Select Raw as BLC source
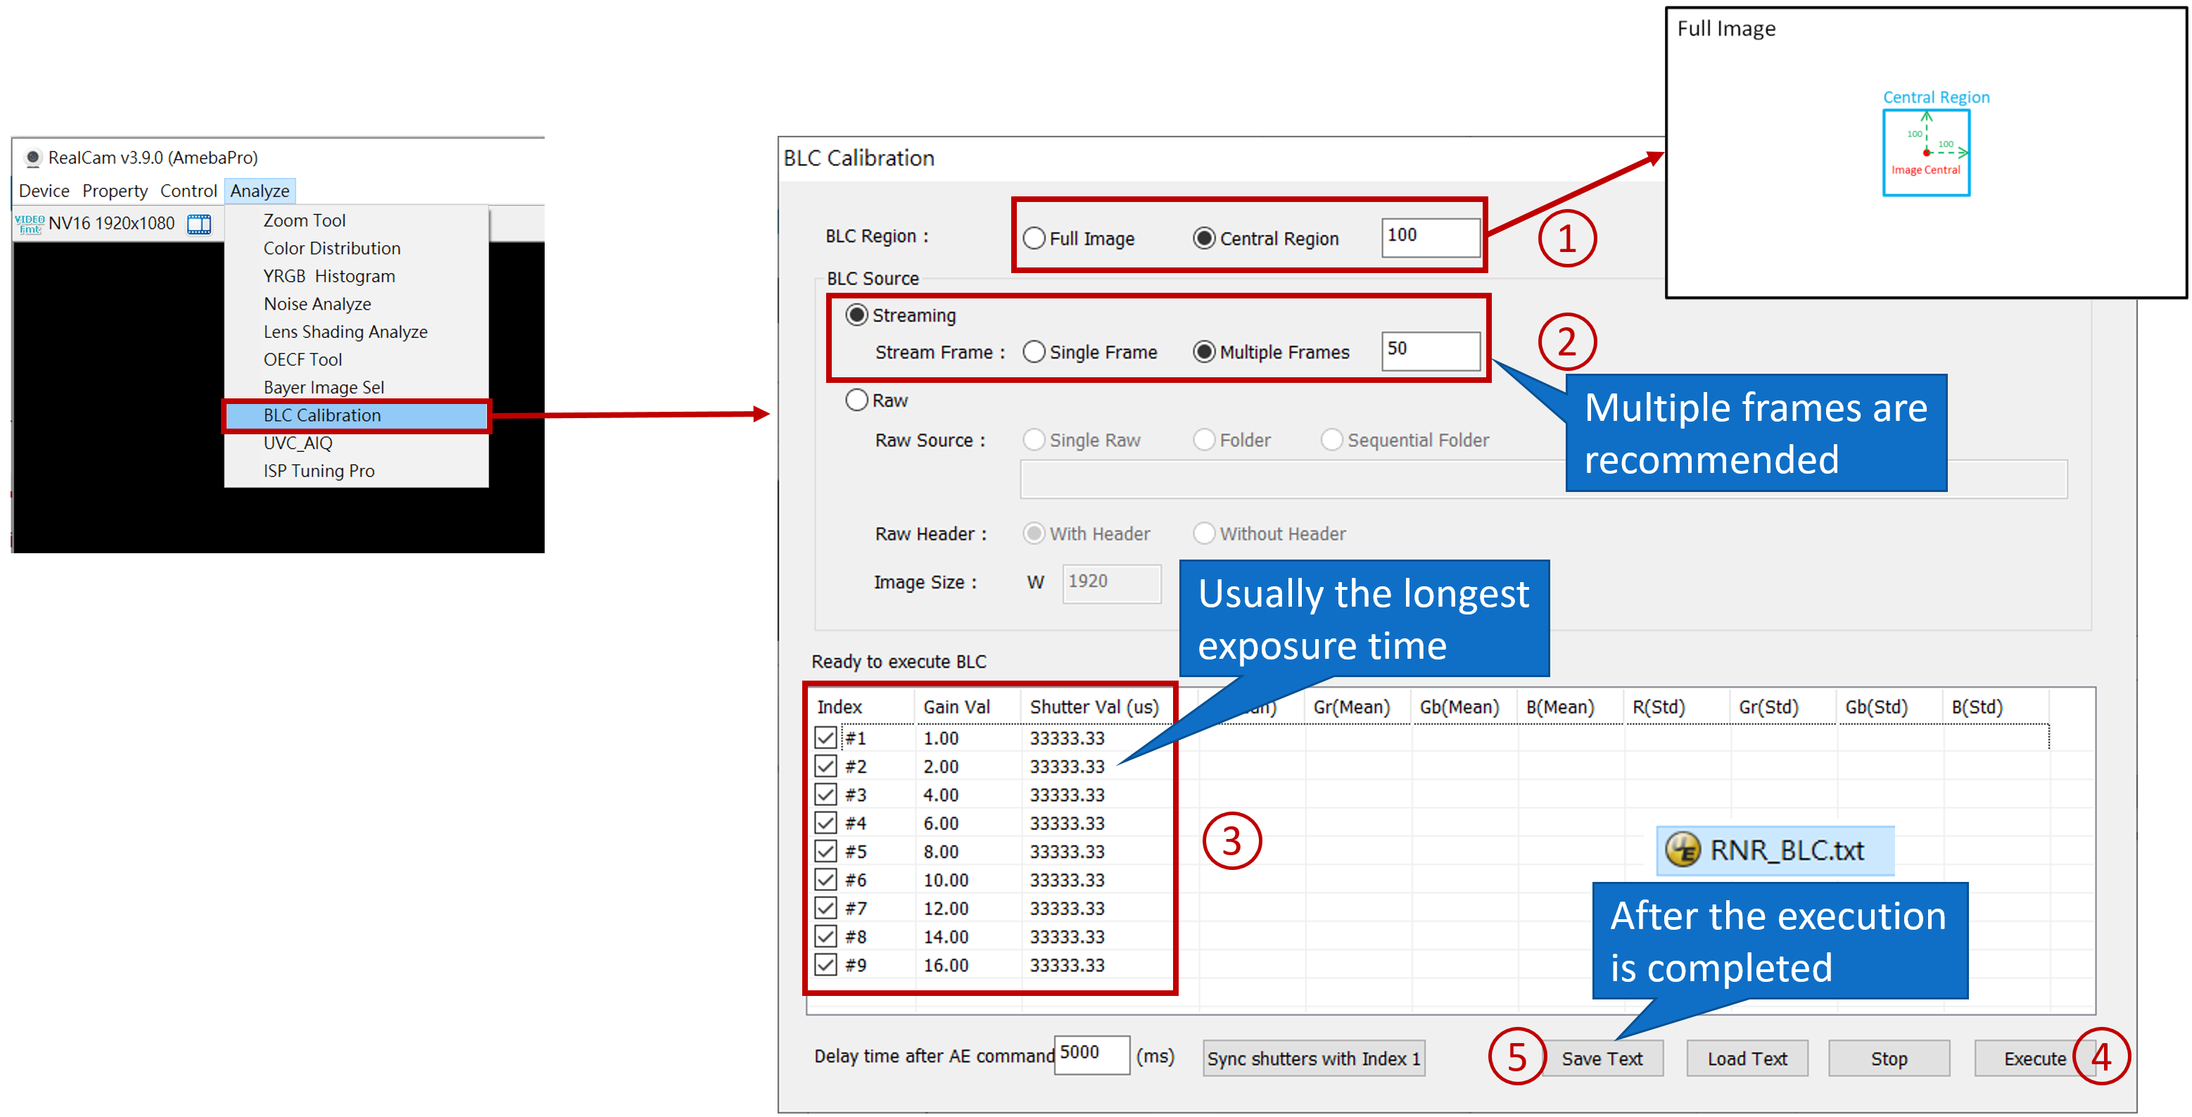The height and width of the screenshot is (1117, 2192). pyautogui.click(x=857, y=400)
